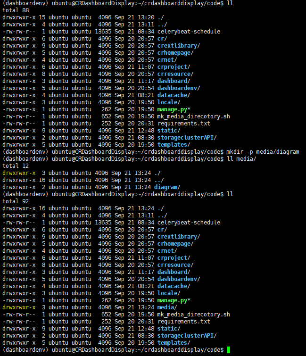Image resolution: width=306 pixels, height=356 pixels.
Task: Click 'requirements.txt' in the total 88 listing
Action: click(183, 124)
